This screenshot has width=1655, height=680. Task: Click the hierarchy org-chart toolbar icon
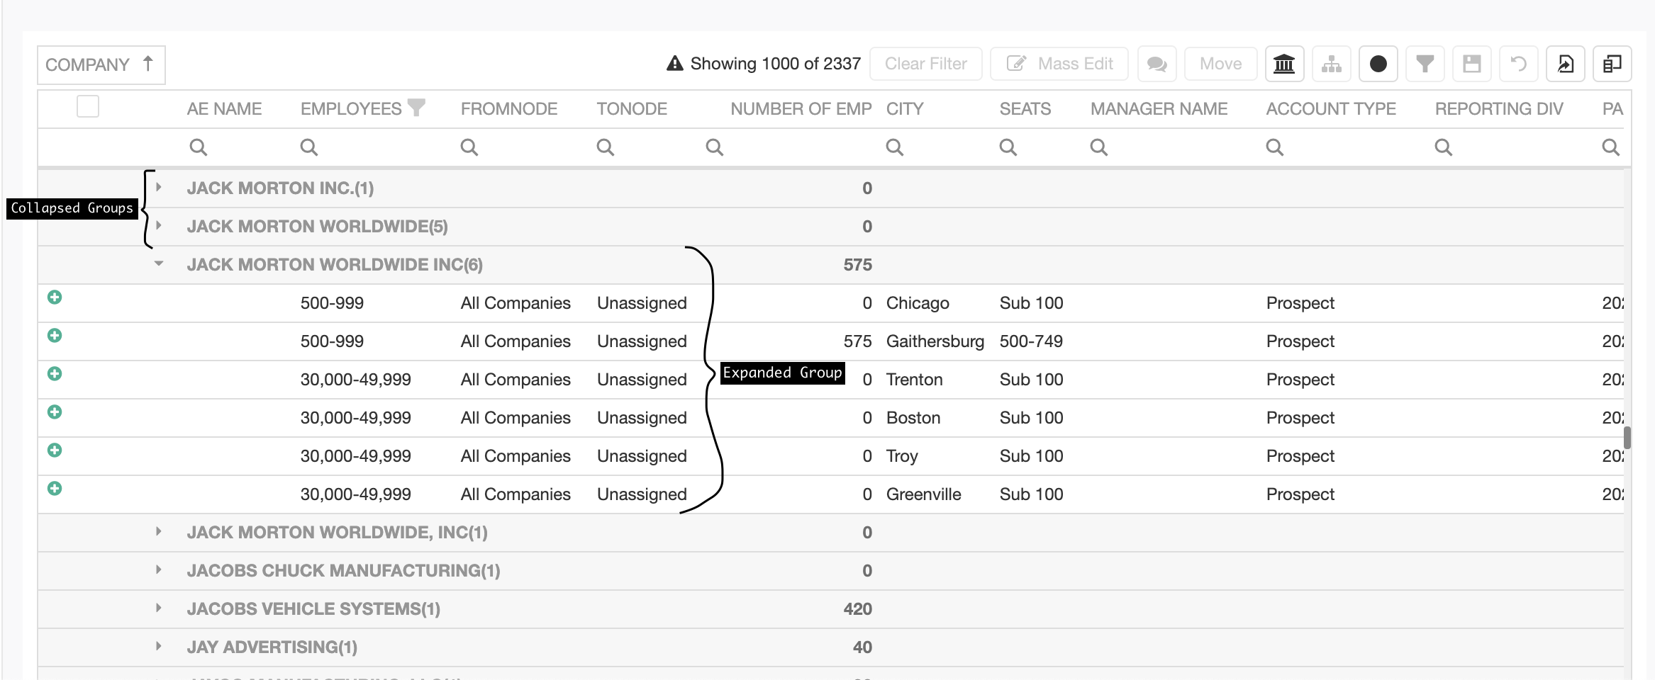(x=1331, y=64)
